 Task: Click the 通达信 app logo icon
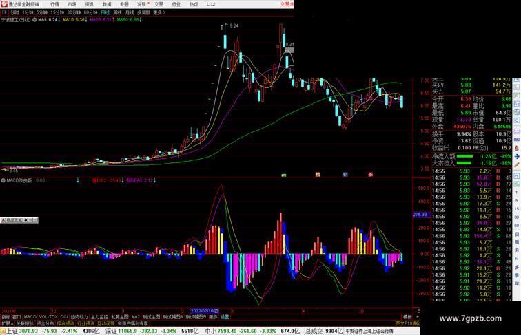click(x=4, y=4)
